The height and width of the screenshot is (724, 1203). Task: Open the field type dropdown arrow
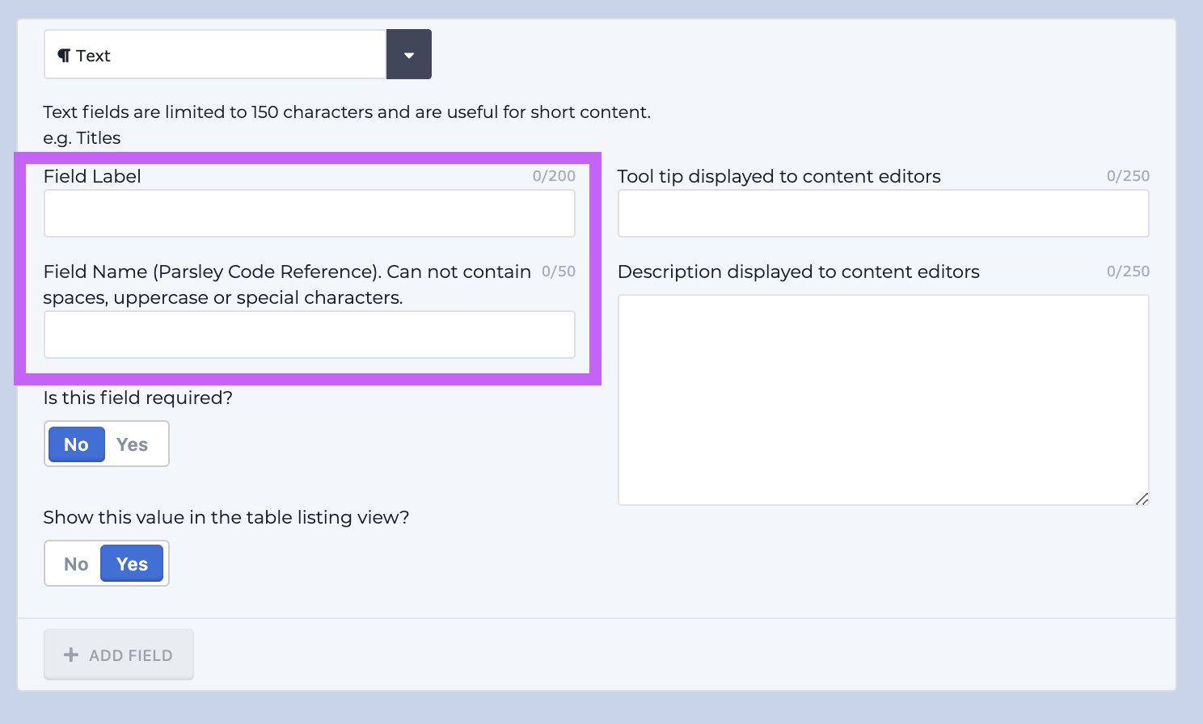(x=409, y=54)
